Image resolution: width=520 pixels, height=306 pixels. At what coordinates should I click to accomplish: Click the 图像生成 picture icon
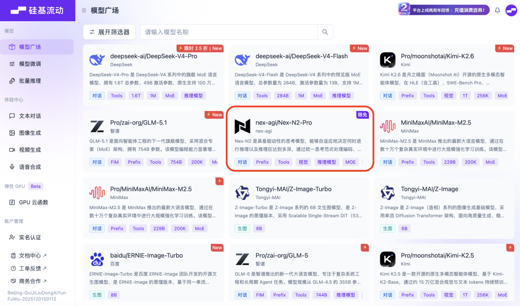tap(12, 133)
